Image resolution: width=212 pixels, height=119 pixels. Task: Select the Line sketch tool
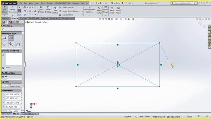(20, 7)
